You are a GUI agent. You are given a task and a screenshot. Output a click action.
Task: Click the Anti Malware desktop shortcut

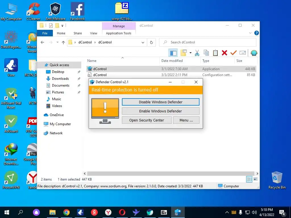55,11
